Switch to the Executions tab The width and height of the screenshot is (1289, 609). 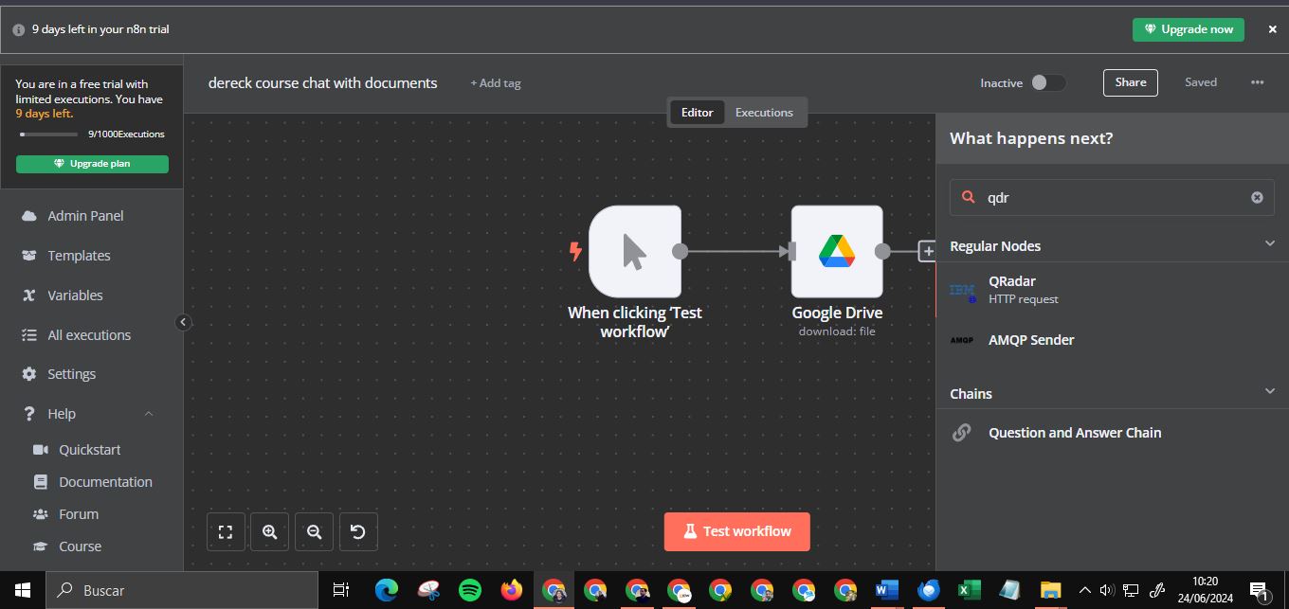click(764, 112)
